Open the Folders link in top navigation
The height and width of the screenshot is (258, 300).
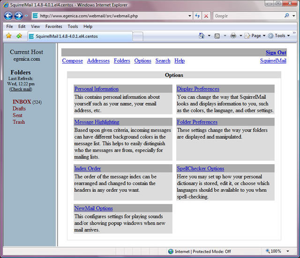coord(122,61)
